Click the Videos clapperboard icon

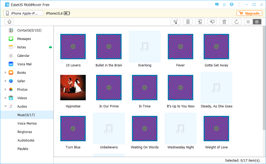pos(11,98)
